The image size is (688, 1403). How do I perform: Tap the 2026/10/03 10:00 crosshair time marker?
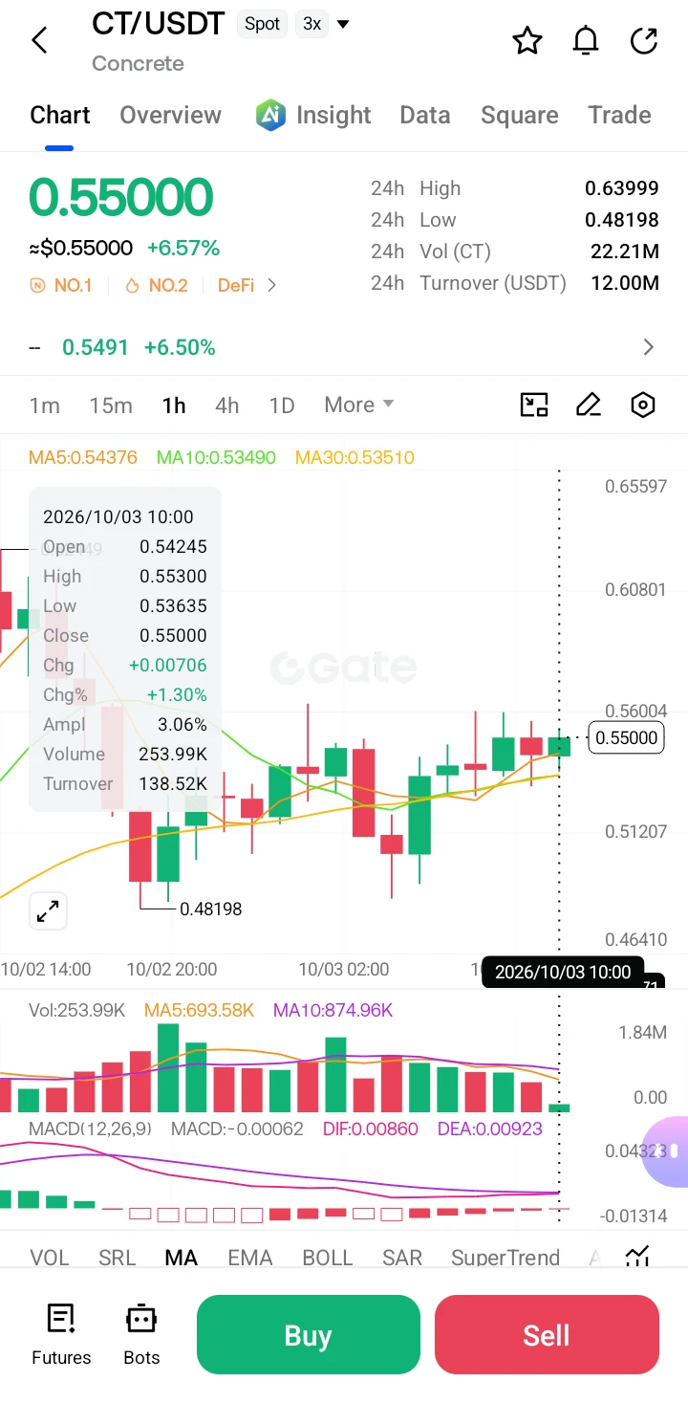(563, 973)
